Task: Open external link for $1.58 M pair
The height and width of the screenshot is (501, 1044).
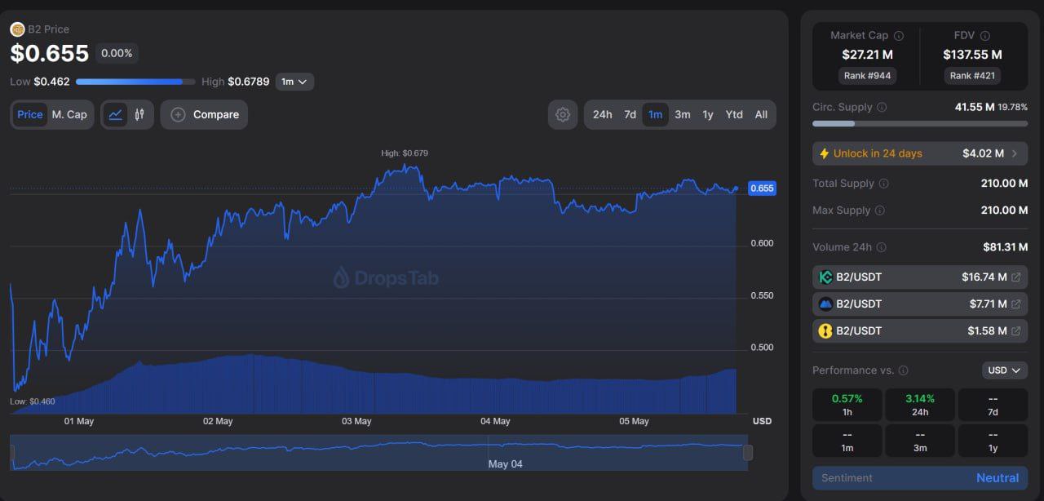Action: tap(1015, 331)
